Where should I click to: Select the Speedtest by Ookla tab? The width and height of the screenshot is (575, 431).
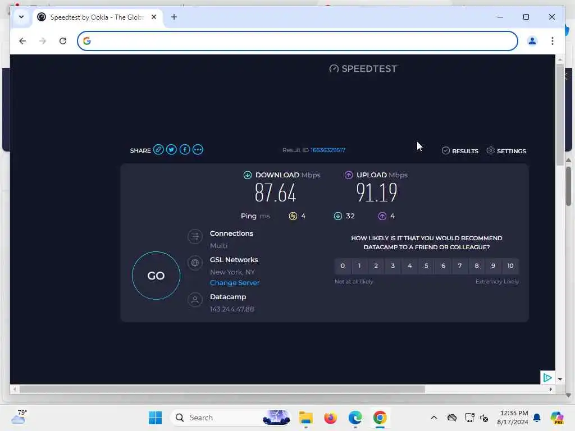pyautogui.click(x=97, y=17)
